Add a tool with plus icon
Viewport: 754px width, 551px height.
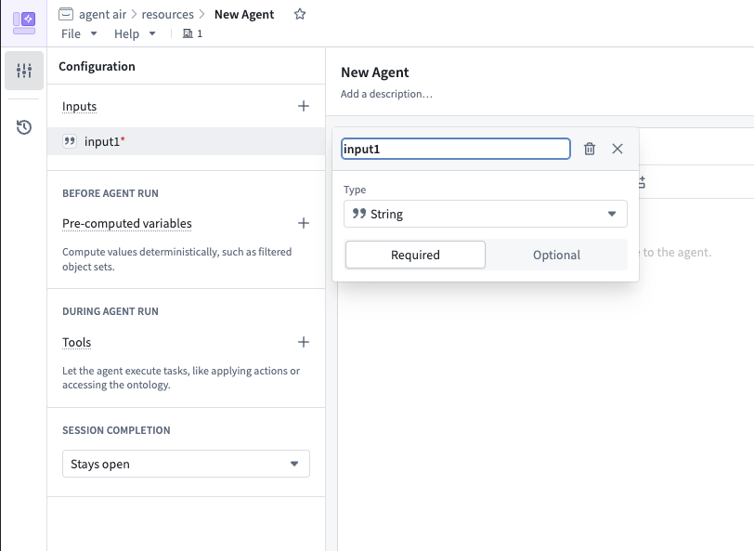[x=304, y=342]
